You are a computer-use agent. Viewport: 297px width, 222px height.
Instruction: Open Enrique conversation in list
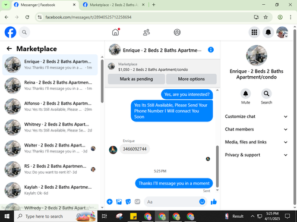coord(50,65)
